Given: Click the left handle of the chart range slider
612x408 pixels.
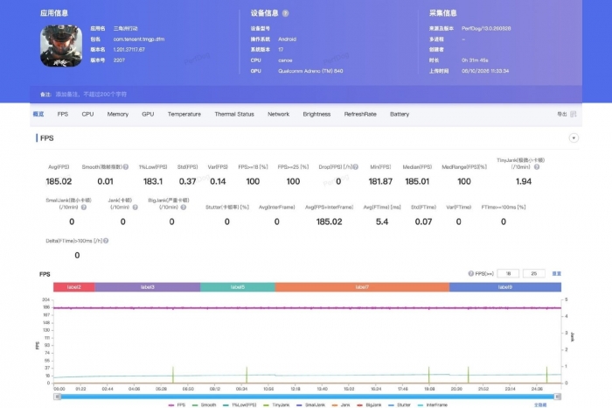Looking at the screenshot, I should point(57,397).
